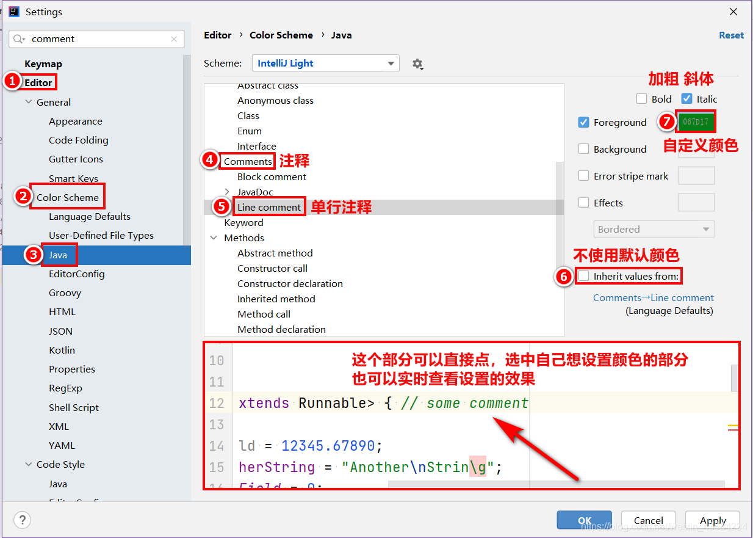Click the Apply button
Screen dimensions: 753x538
tap(713, 520)
